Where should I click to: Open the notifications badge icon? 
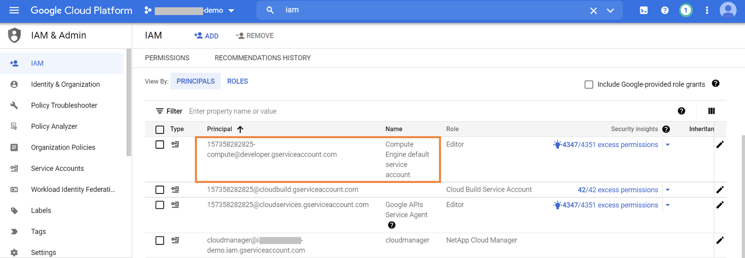point(685,10)
